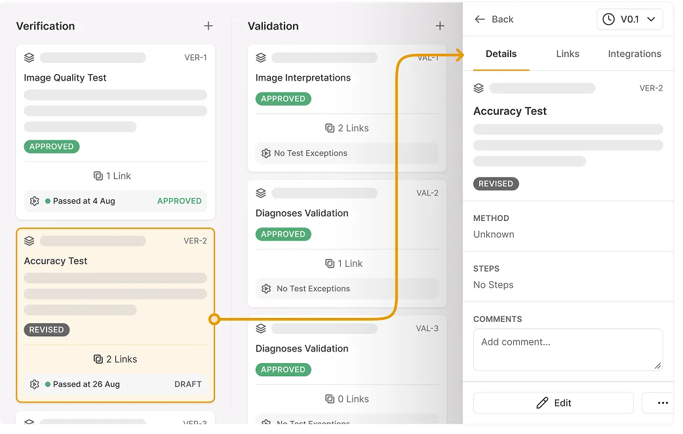
Task: Go Back from the details panel
Action: pyautogui.click(x=494, y=19)
